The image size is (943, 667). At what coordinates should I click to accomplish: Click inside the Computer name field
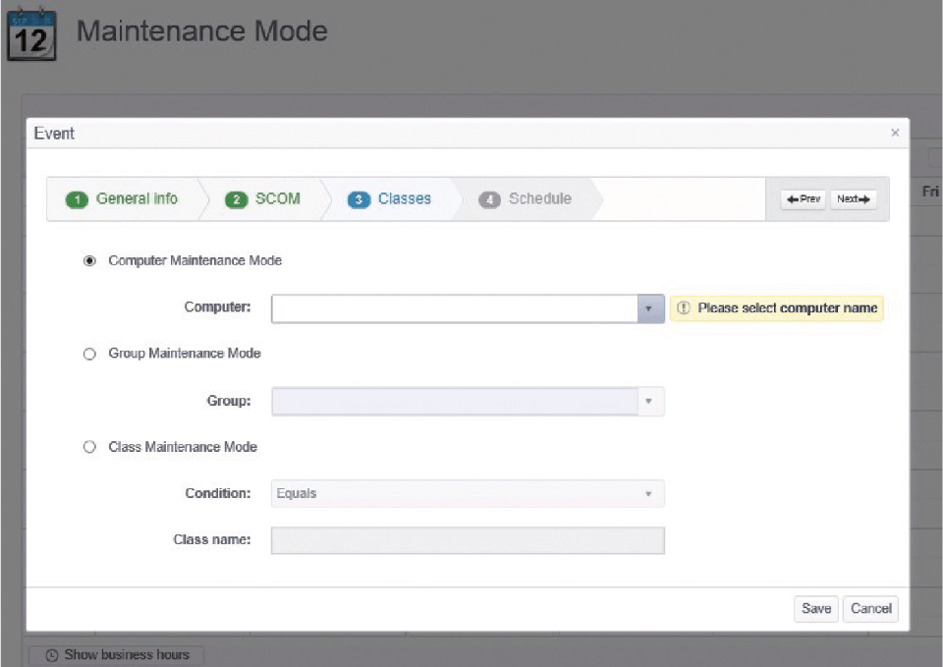tap(455, 308)
